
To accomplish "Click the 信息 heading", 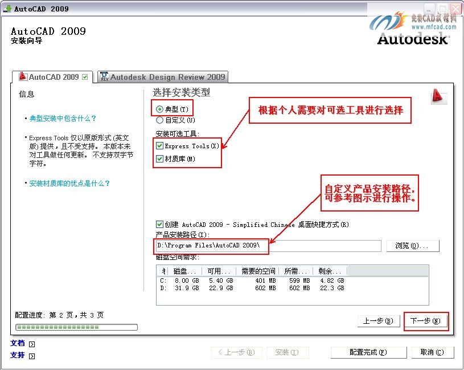I will point(27,94).
